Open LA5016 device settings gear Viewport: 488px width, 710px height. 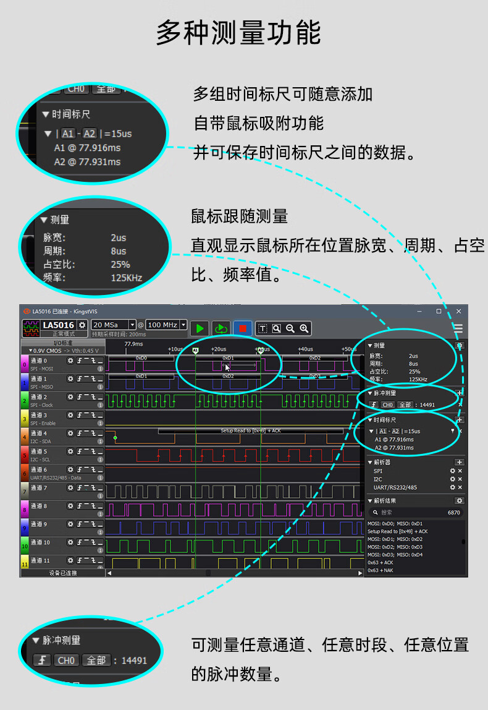point(82,325)
